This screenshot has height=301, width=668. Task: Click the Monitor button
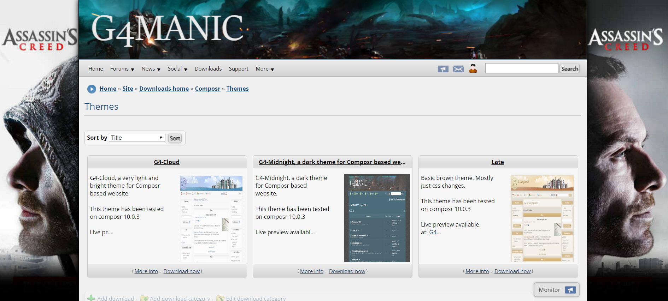point(556,290)
